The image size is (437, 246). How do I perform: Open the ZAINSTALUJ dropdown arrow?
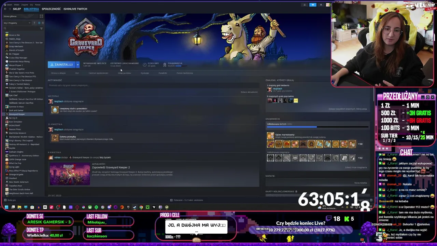(77, 65)
